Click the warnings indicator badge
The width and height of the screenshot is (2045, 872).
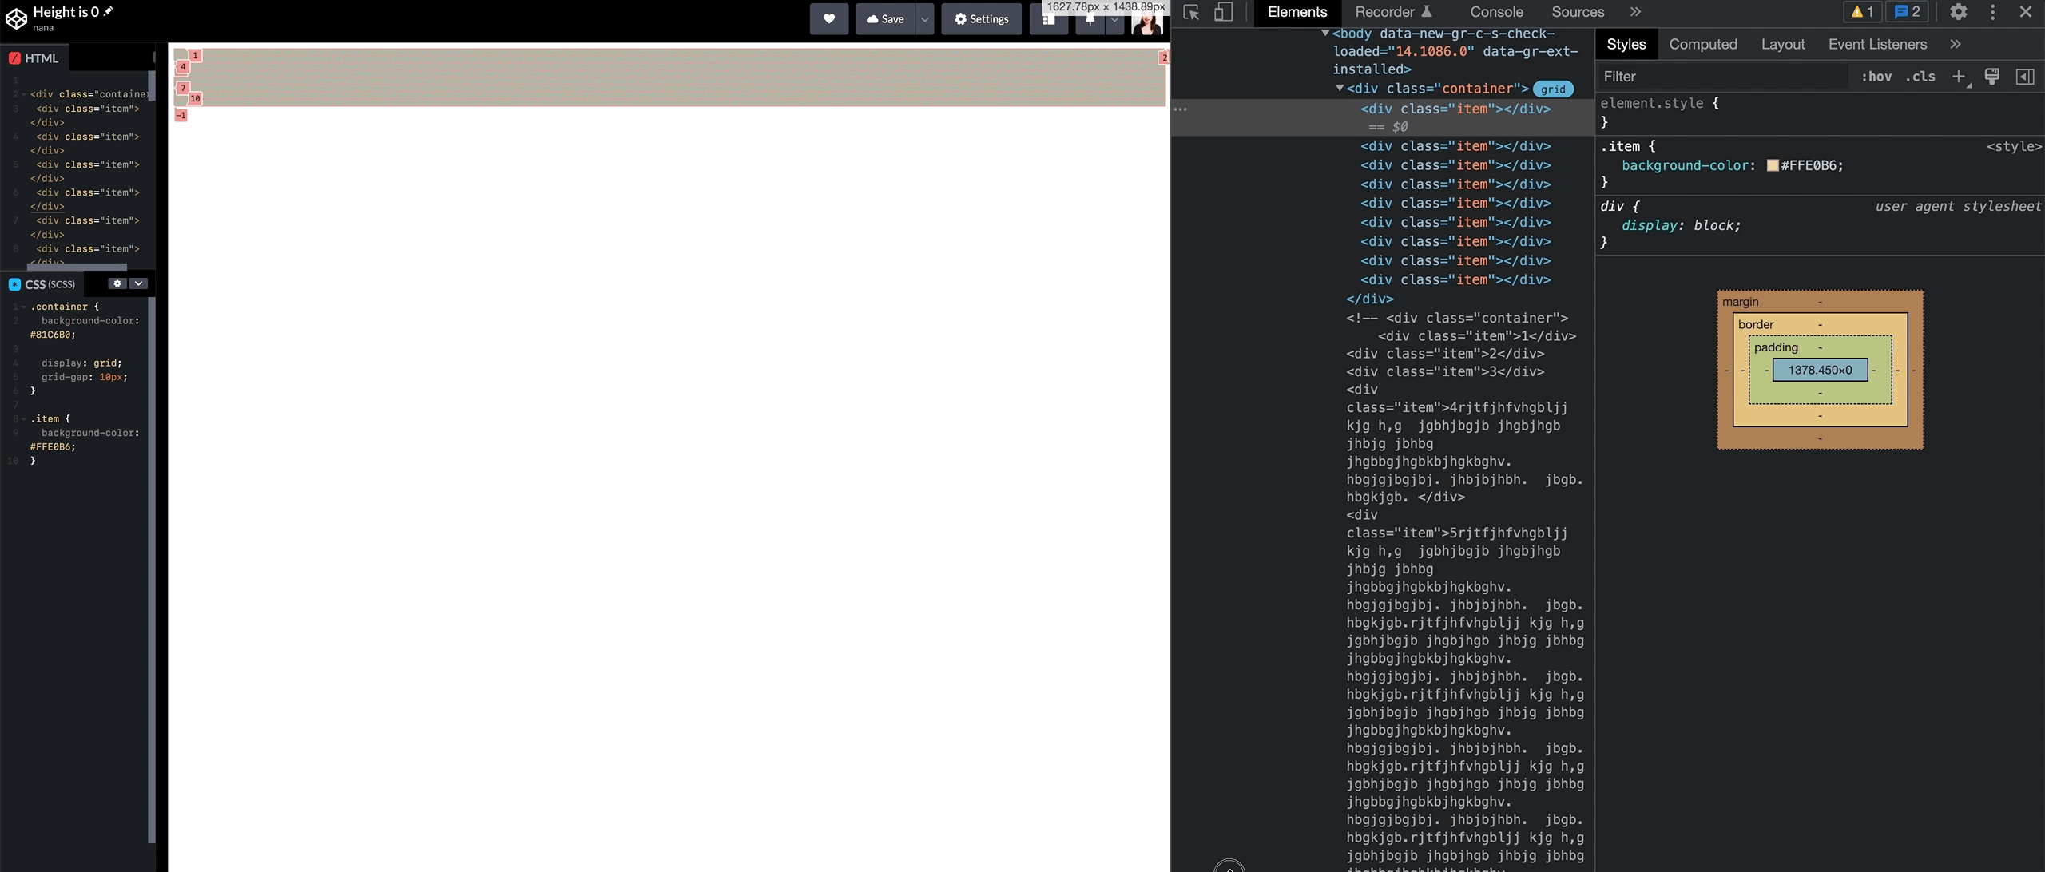coord(1861,11)
